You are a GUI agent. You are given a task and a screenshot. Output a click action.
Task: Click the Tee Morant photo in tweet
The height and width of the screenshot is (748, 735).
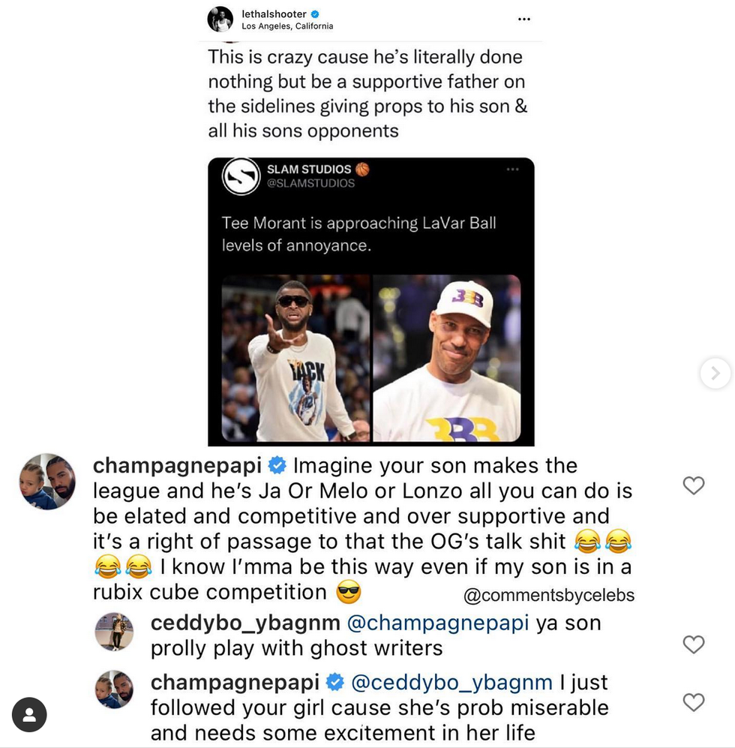pyautogui.click(x=296, y=358)
